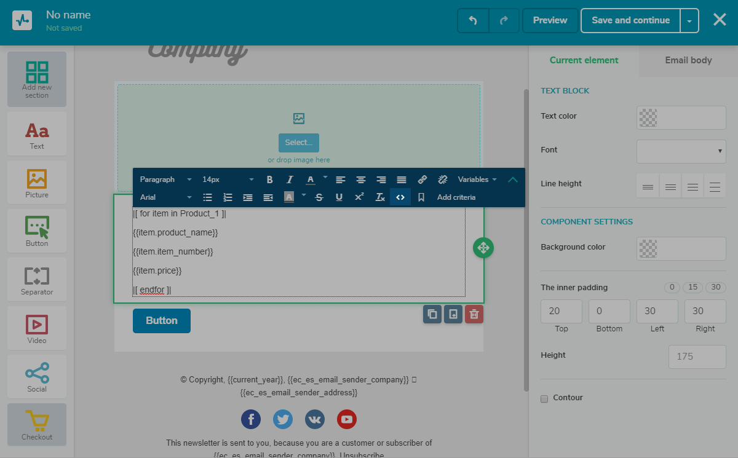Open the Font dropdown in Text Block
Screen dimensions: 738x458
[681, 151]
